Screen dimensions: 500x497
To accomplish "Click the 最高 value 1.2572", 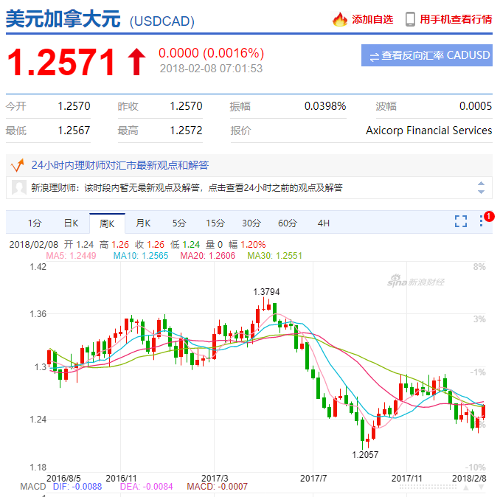I will (x=187, y=131).
